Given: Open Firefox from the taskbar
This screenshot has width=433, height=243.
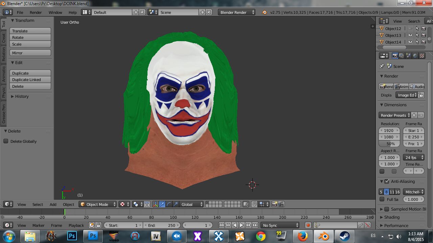Looking at the screenshot, I should point(302,236).
